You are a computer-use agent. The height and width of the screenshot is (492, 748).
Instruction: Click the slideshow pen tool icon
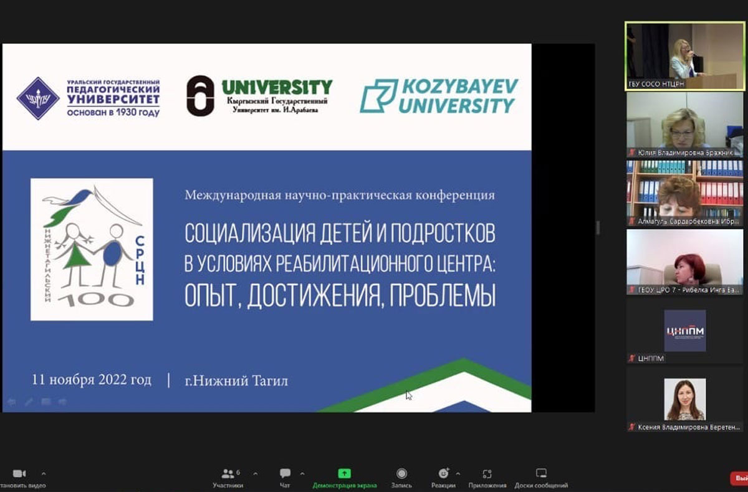tap(29, 402)
